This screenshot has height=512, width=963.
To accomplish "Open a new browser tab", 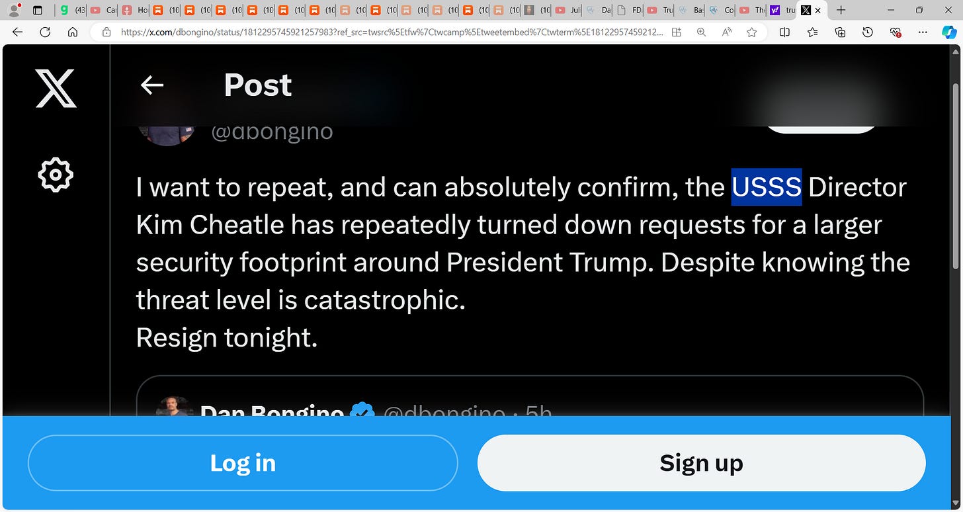I will point(841,11).
